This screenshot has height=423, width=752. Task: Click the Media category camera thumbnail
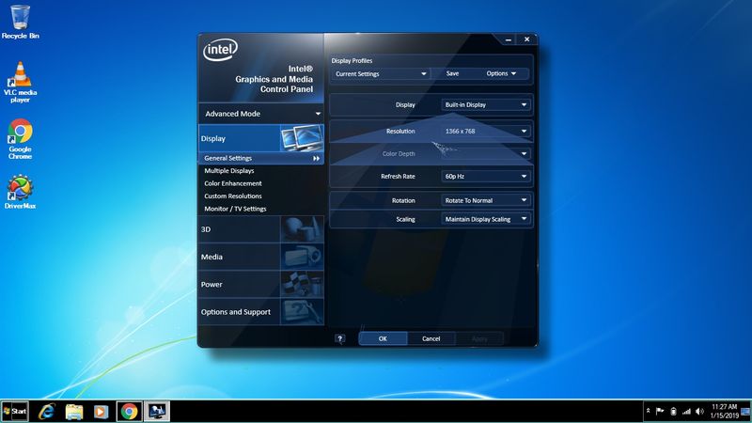tap(302, 257)
